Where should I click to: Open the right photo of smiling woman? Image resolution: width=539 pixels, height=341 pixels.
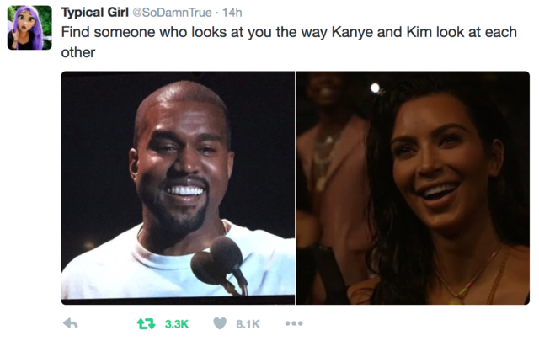[413, 188]
